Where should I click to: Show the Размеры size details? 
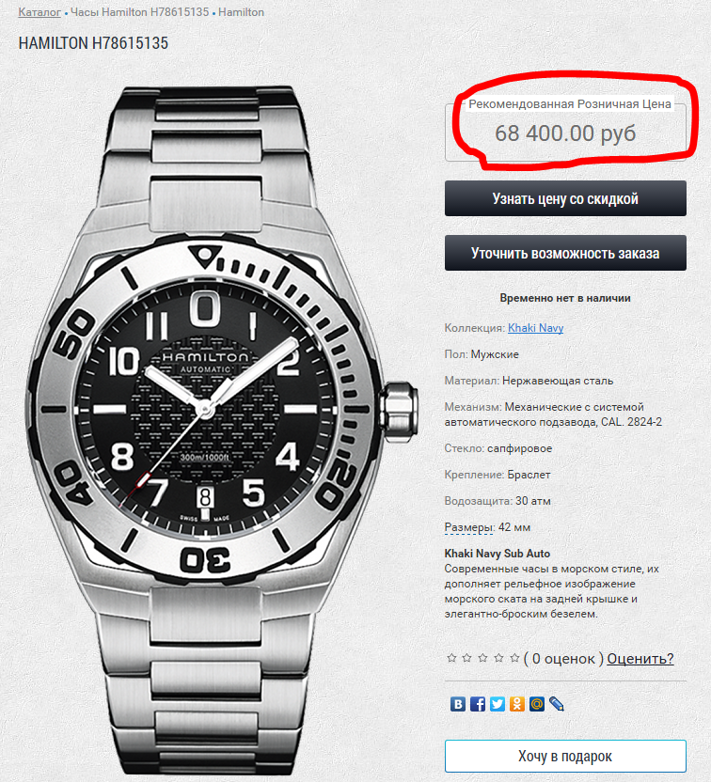[x=468, y=527]
